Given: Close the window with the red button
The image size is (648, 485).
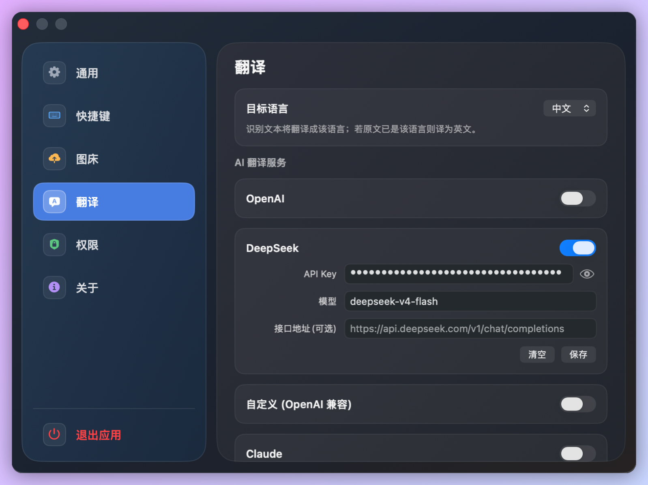Looking at the screenshot, I should [24, 24].
